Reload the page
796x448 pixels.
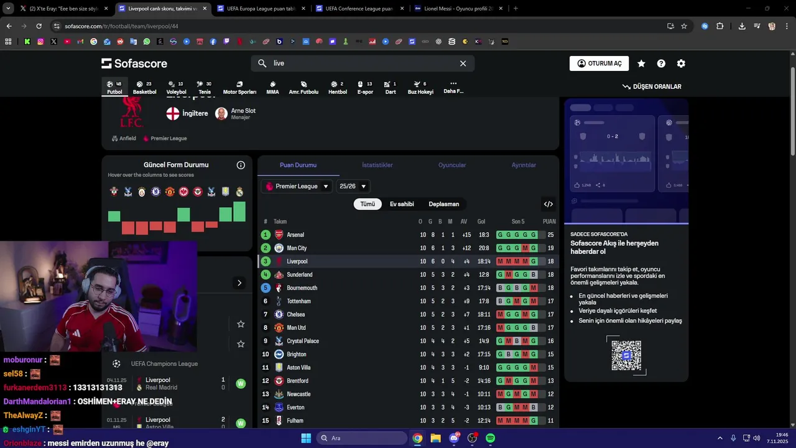39,26
